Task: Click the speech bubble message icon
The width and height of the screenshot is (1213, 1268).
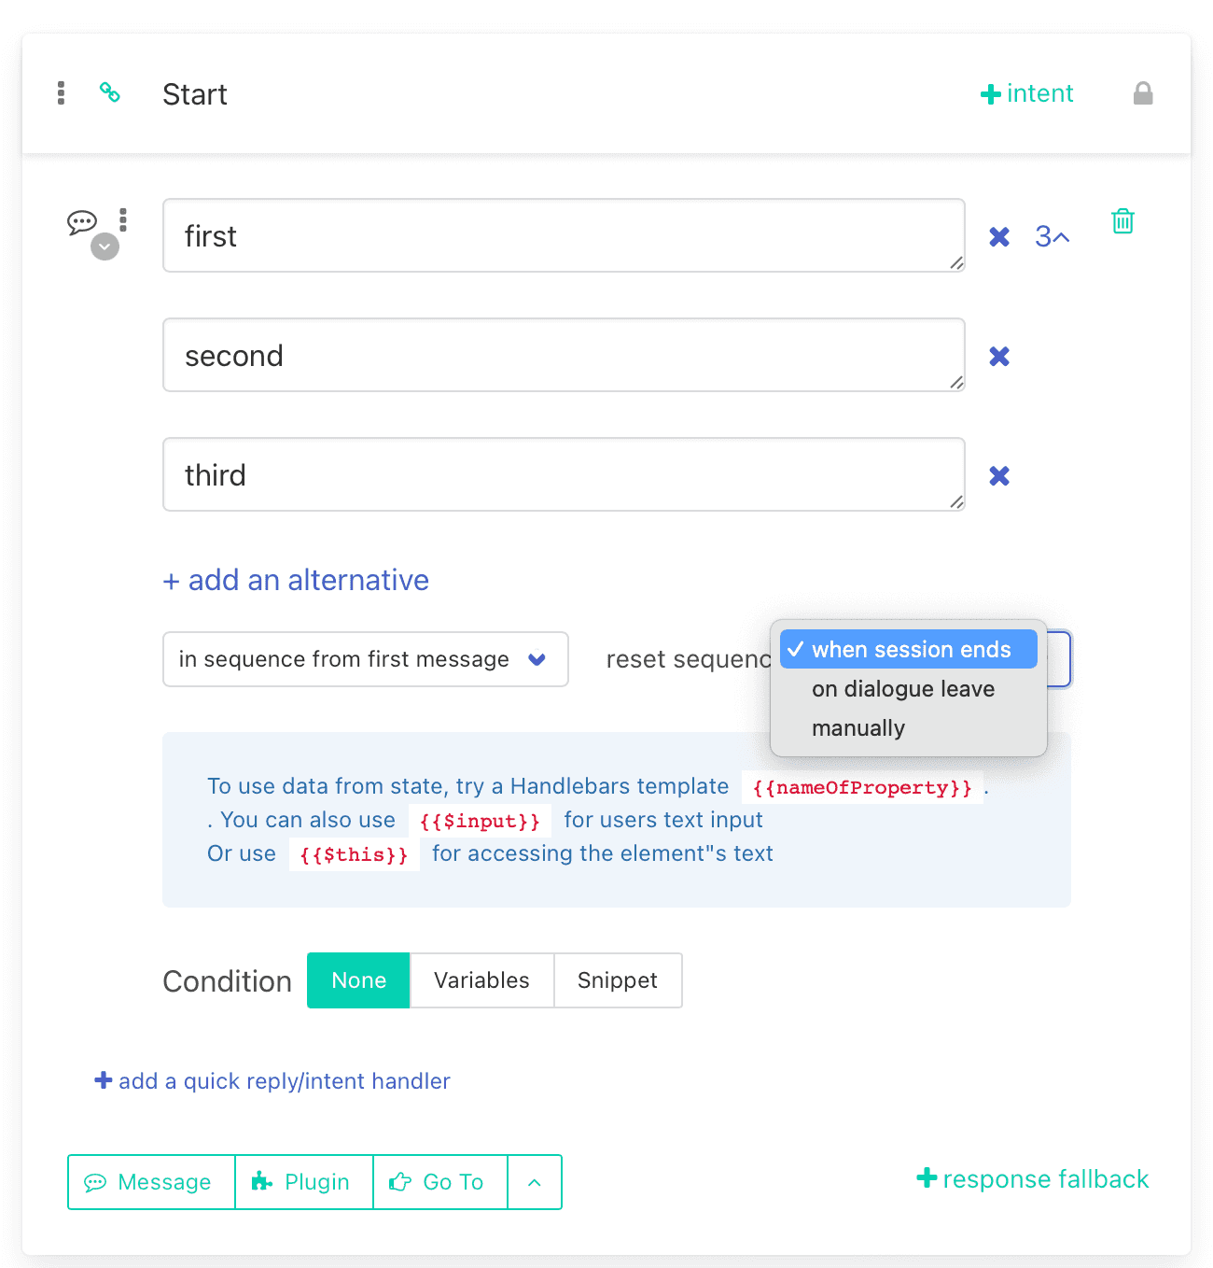Action: (x=82, y=222)
